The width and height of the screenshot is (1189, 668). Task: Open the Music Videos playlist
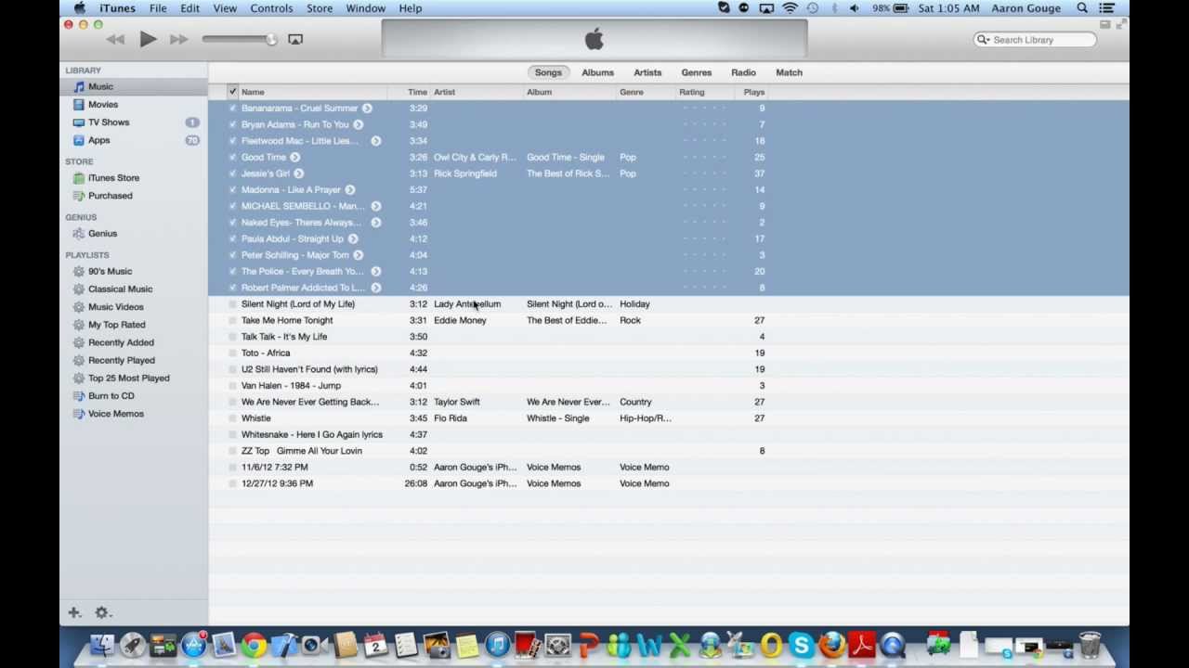pos(134,306)
